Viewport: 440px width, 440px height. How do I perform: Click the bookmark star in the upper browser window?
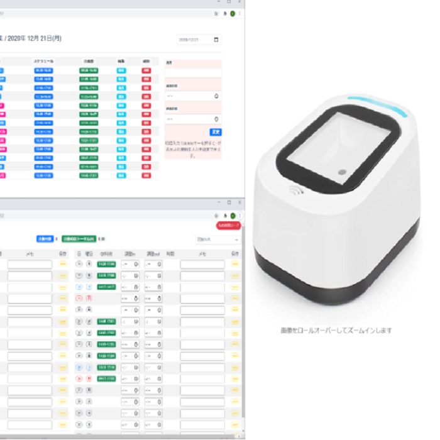click(216, 13)
